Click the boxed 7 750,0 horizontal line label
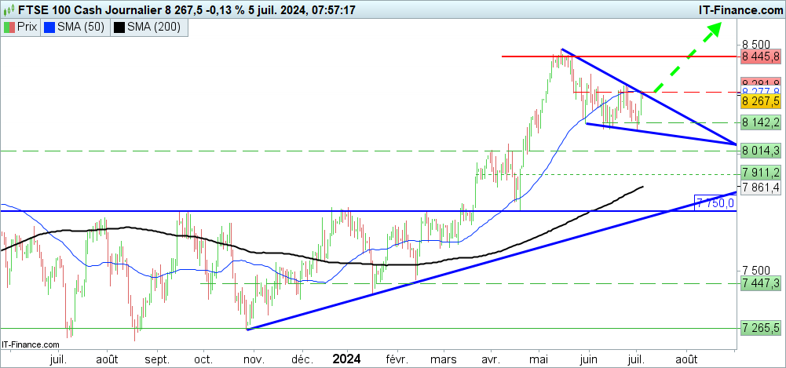 click(715, 203)
